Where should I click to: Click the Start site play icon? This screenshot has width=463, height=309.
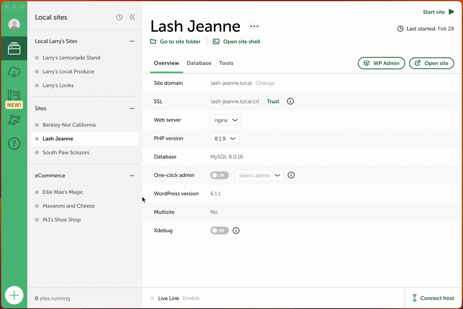pos(451,12)
